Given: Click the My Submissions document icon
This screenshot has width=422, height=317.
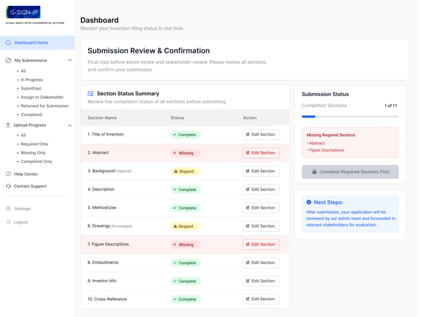Looking at the screenshot, I should (8, 60).
